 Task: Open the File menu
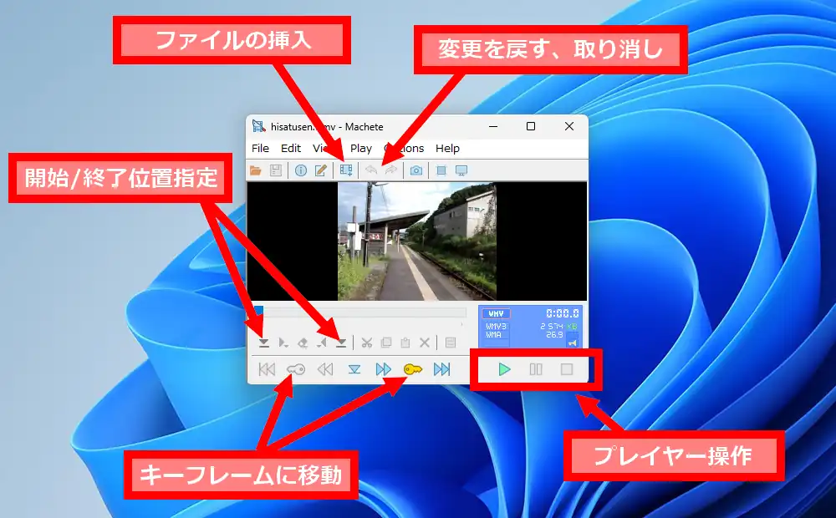pyautogui.click(x=260, y=148)
